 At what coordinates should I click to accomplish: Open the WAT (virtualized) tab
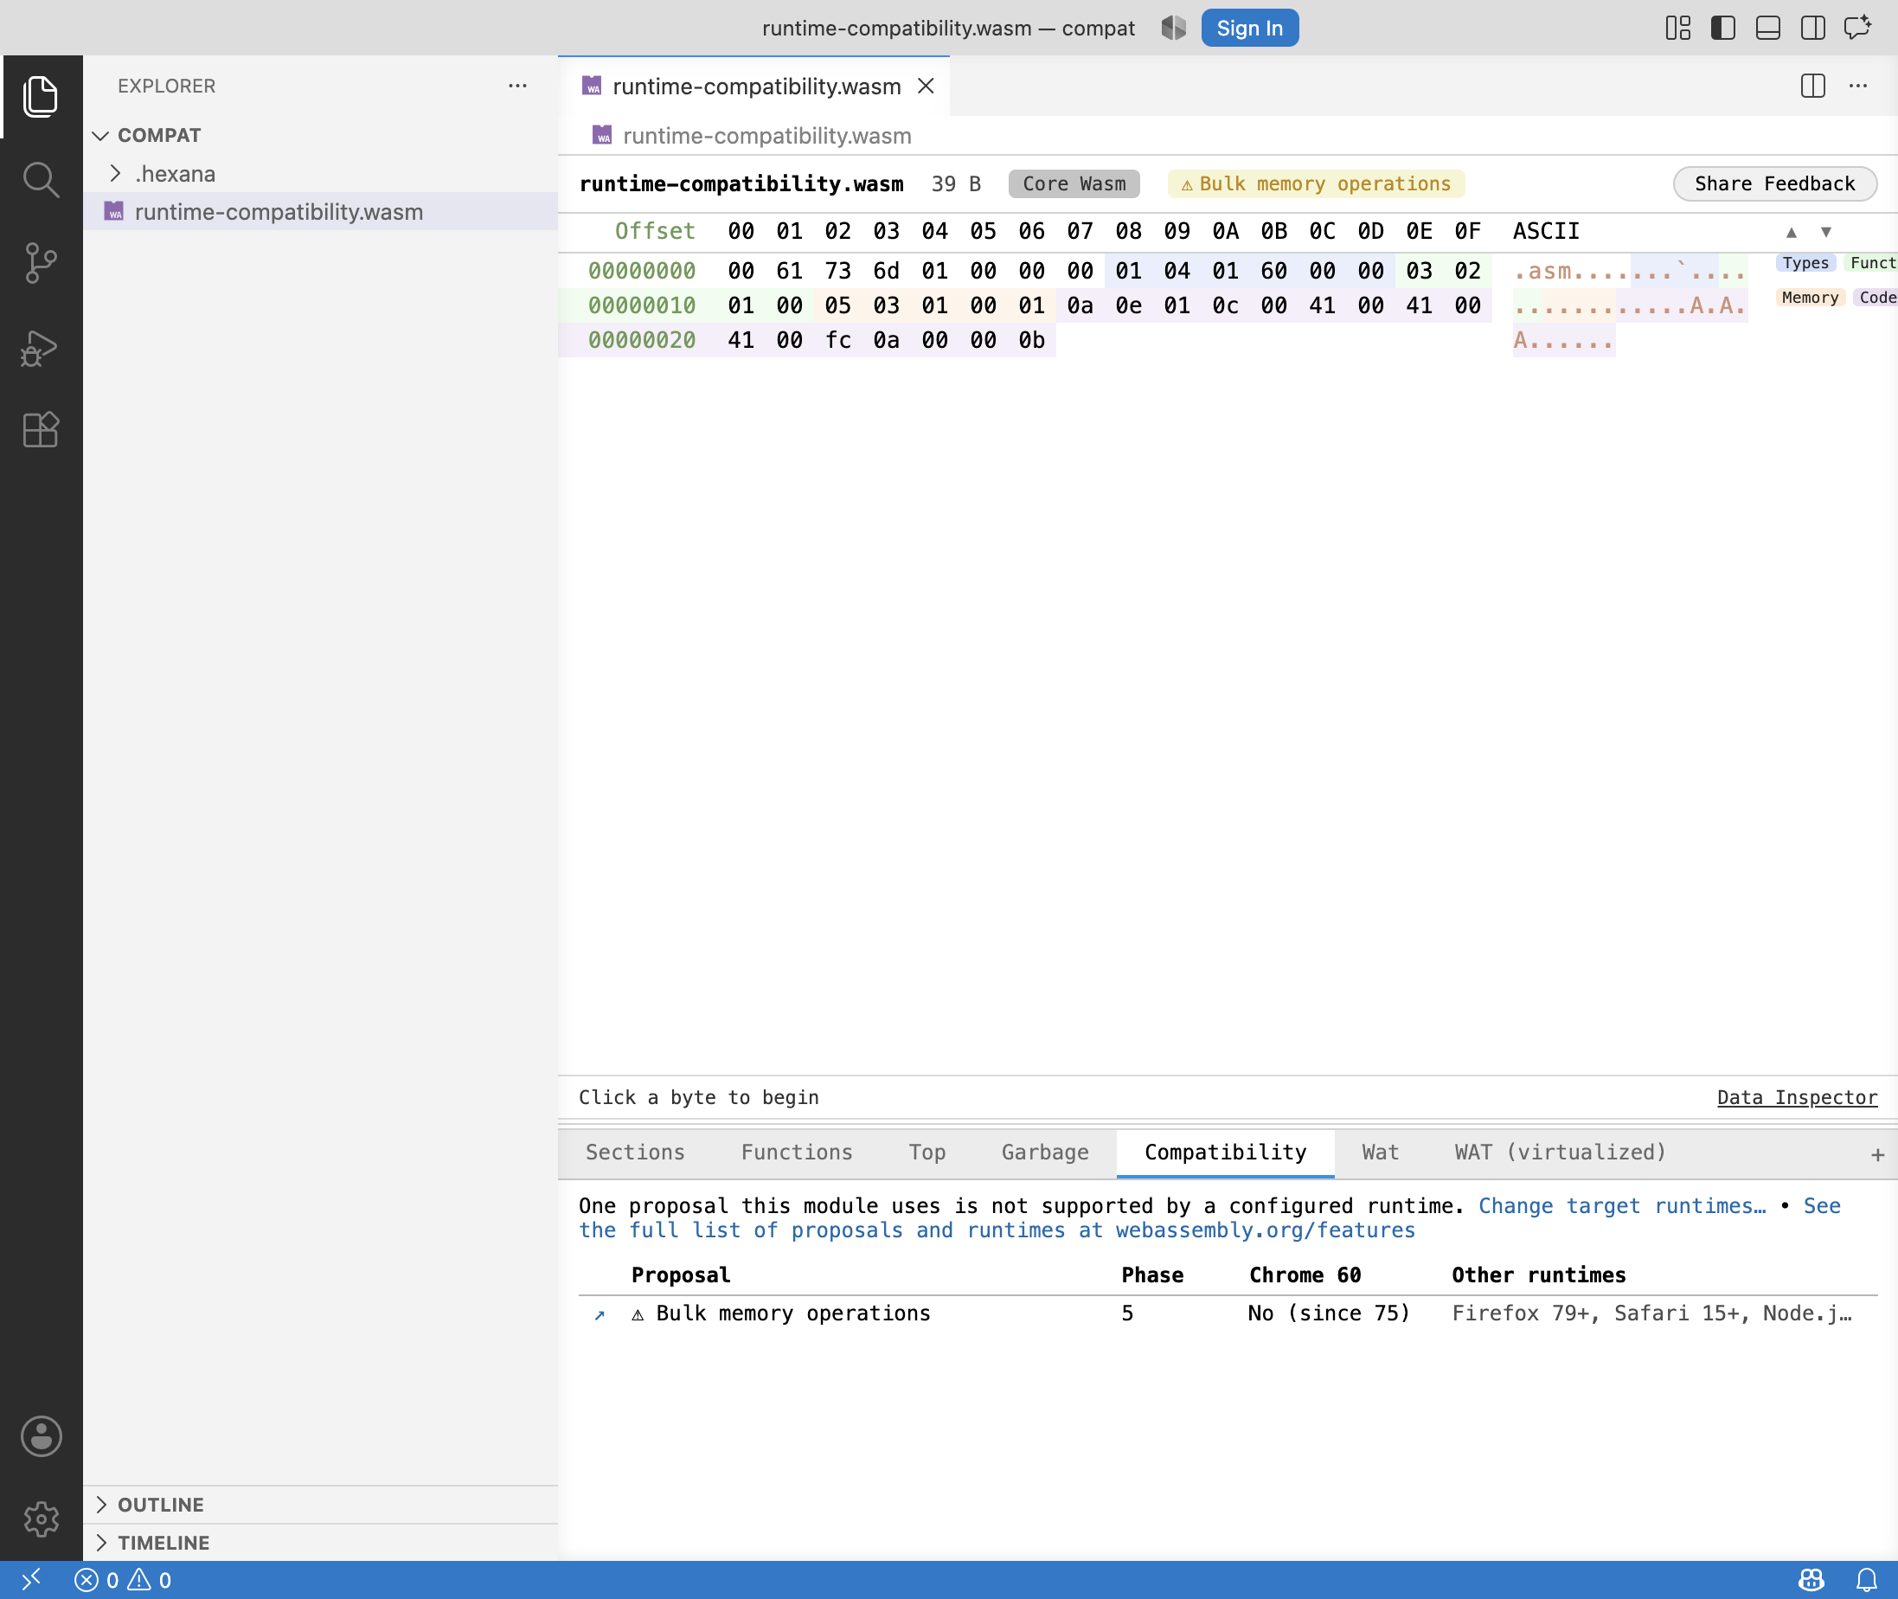point(1560,1153)
